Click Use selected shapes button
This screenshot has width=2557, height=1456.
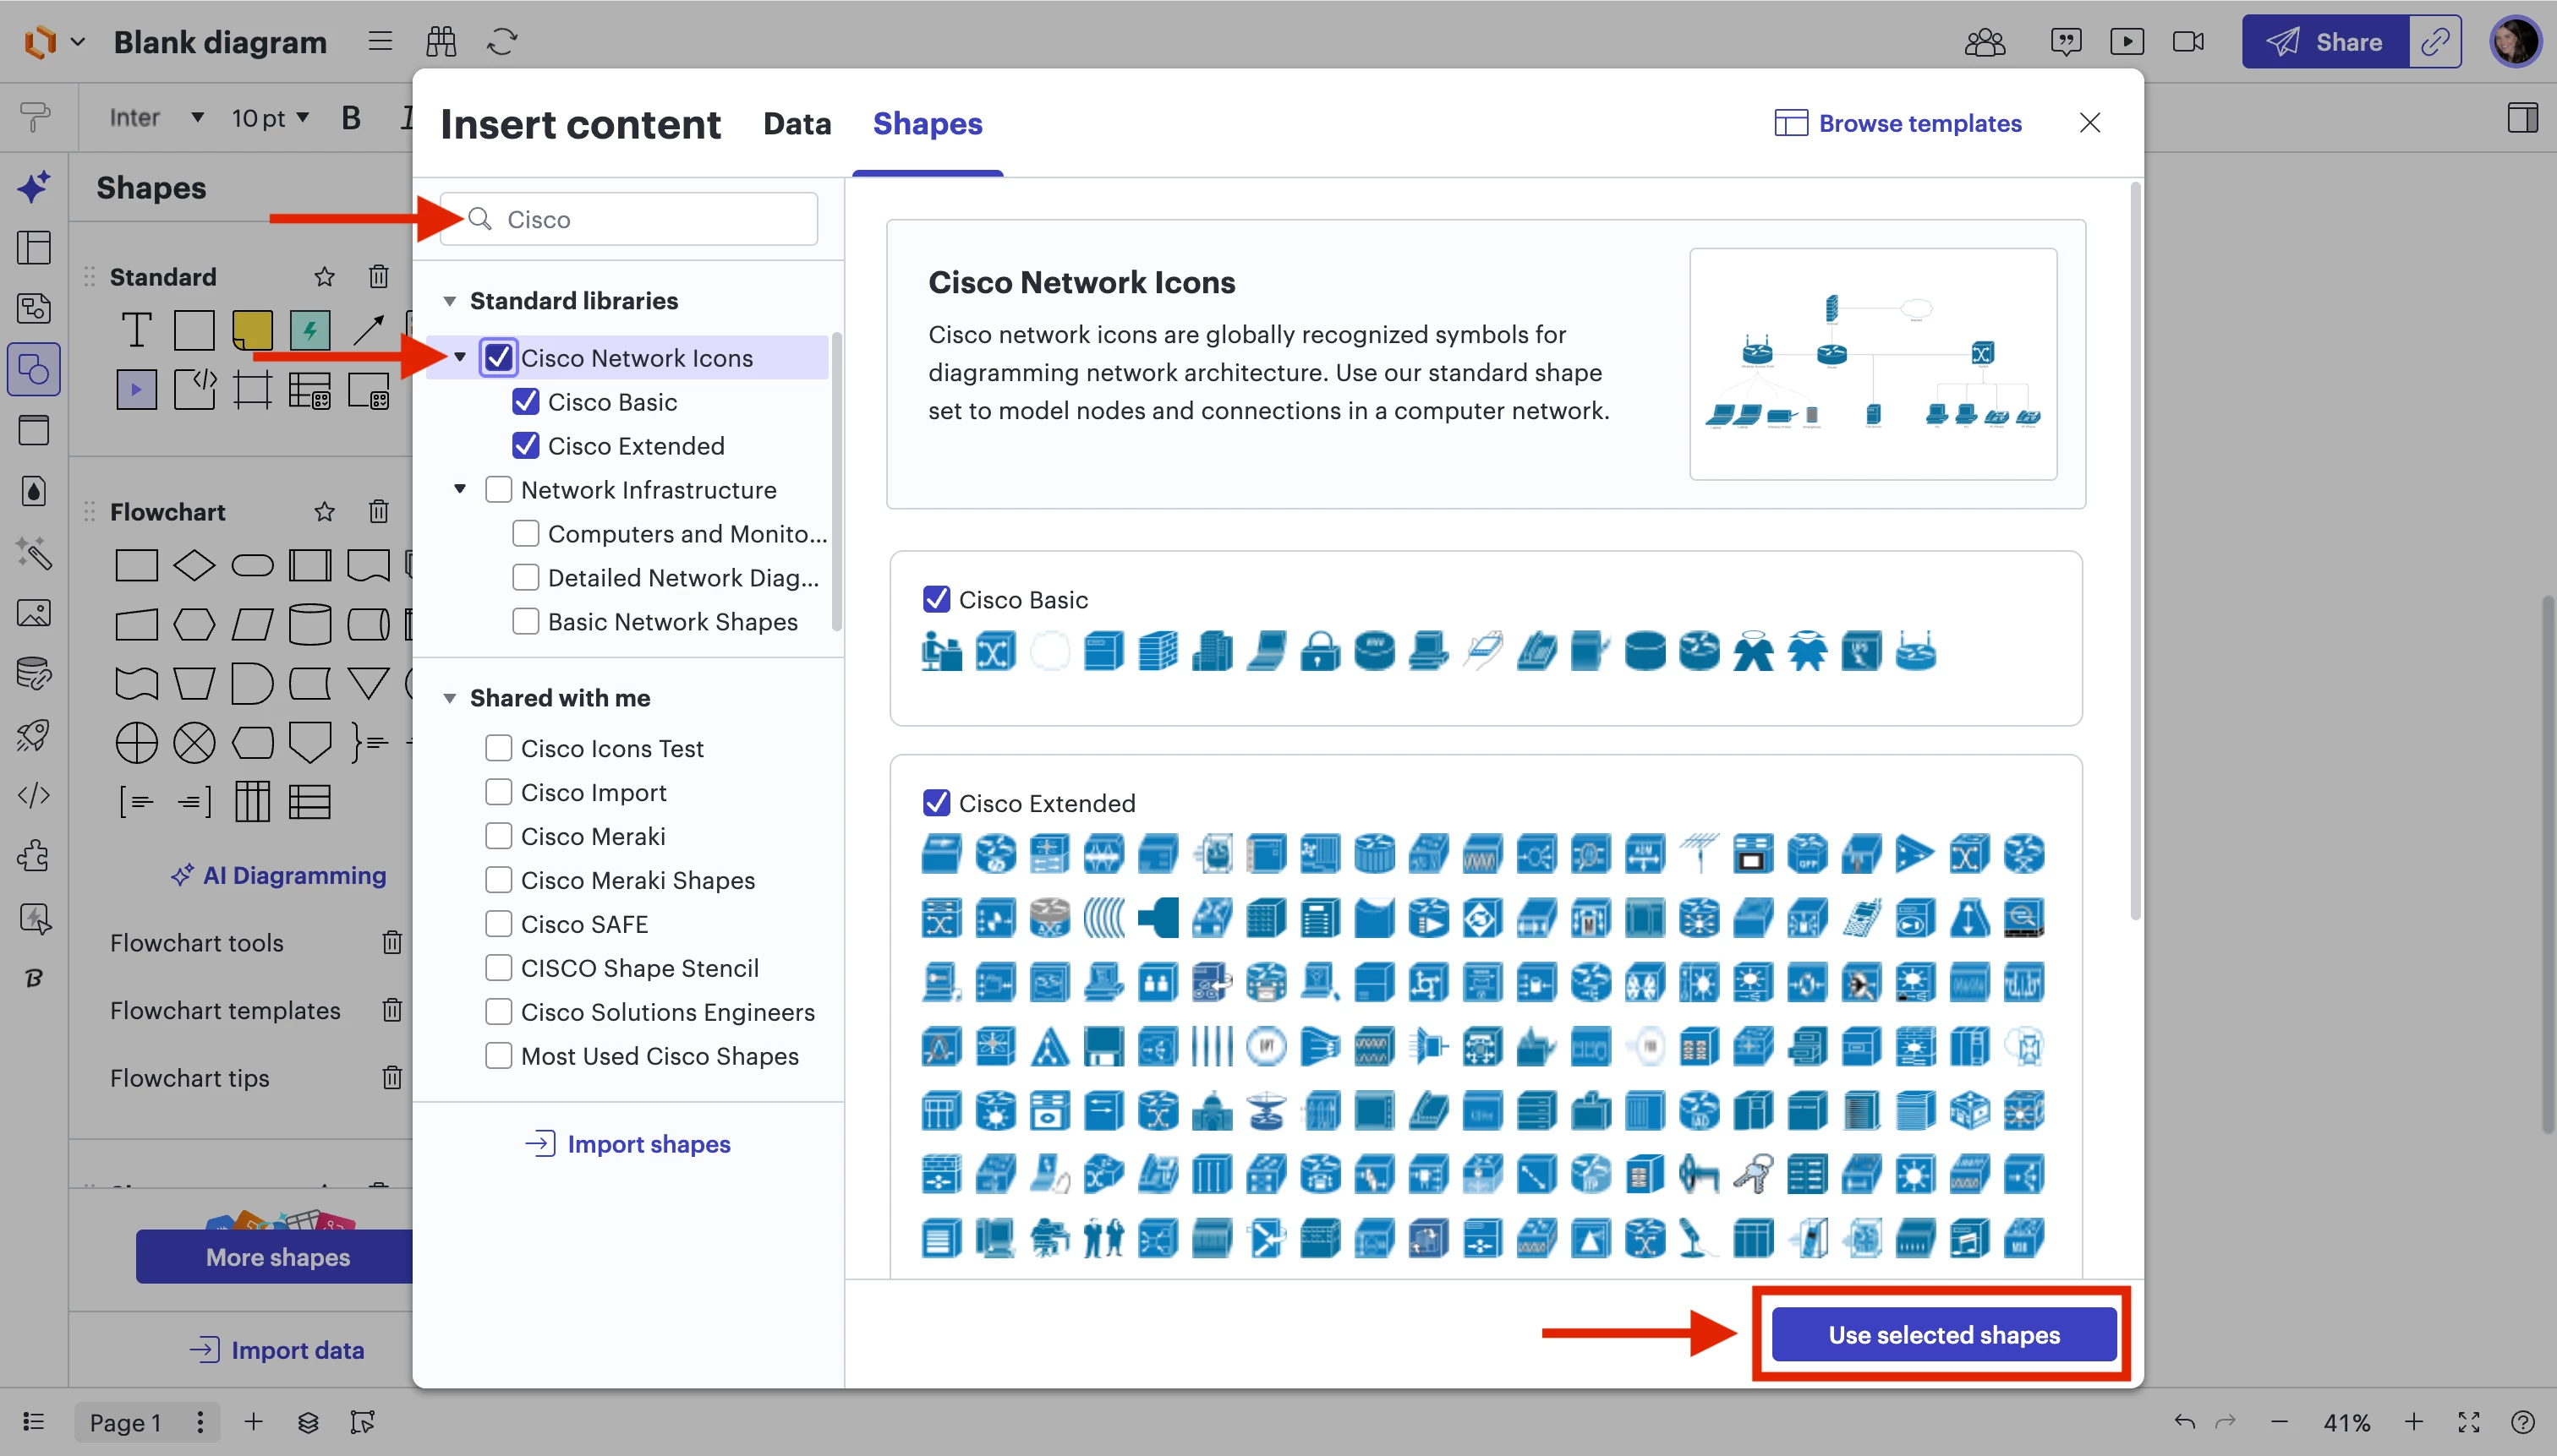(x=1943, y=1334)
